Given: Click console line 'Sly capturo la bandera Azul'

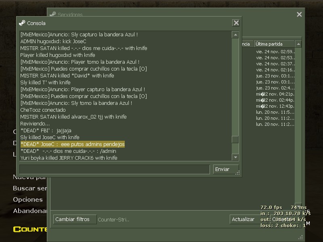Looking at the screenshot, I should pos(79,35).
